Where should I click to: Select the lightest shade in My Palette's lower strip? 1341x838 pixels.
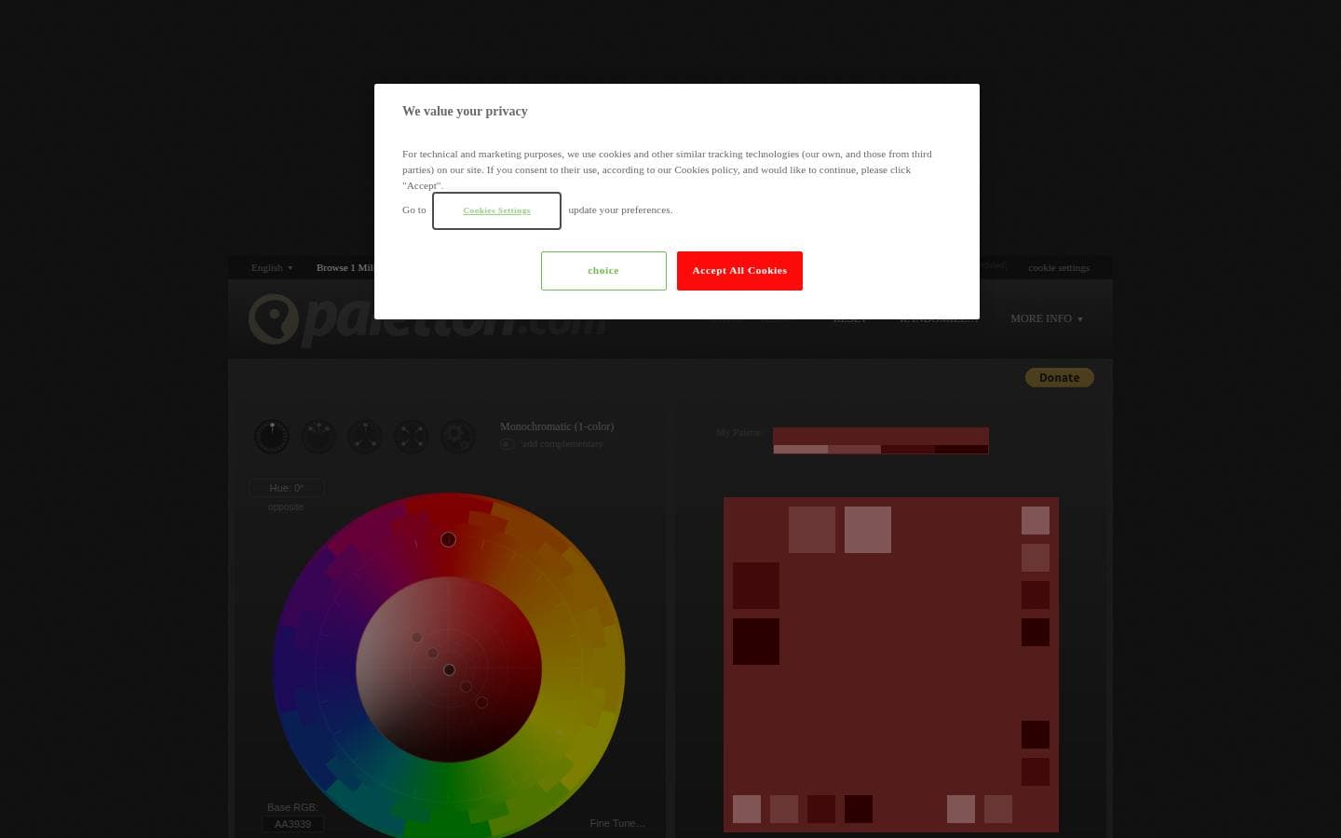[x=800, y=450]
